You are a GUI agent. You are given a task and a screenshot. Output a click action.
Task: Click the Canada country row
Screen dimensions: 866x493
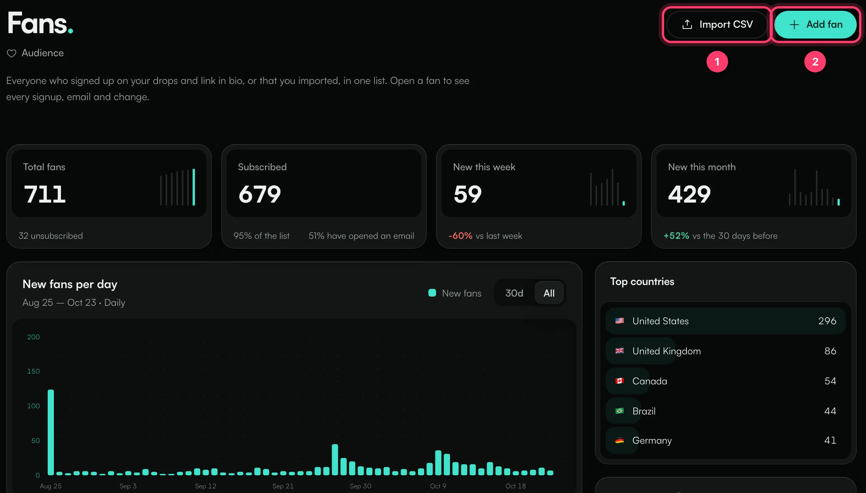(x=725, y=381)
